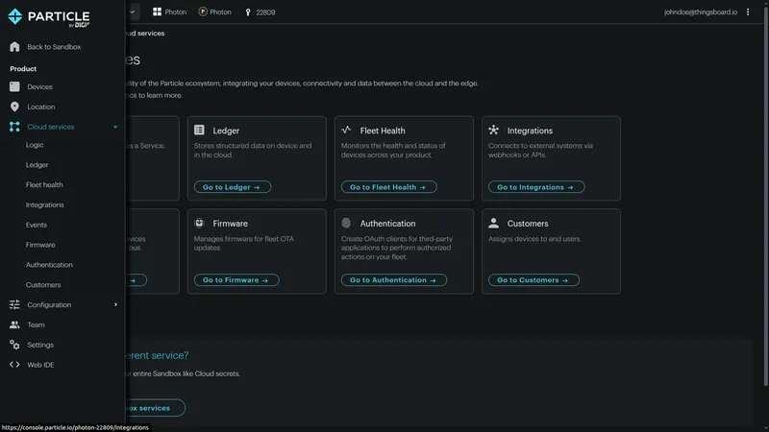This screenshot has height=432, width=769.
Task: Open Integrations in the sidebar submenu
Action: coord(44,205)
